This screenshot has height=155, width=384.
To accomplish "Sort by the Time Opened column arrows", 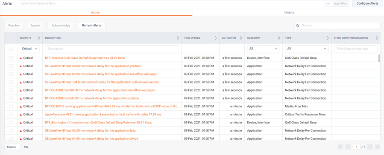I will [x=216, y=38].
